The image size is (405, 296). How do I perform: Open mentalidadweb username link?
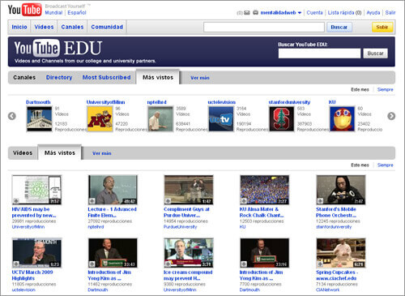[x=278, y=13]
